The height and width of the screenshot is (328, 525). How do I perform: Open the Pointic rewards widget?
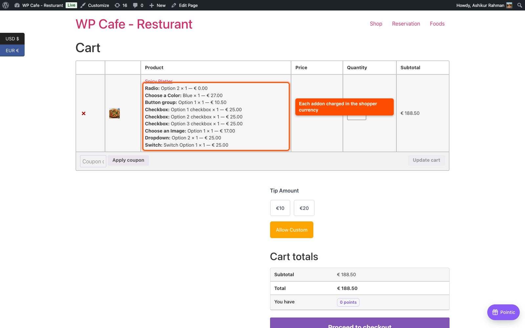[x=503, y=312]
